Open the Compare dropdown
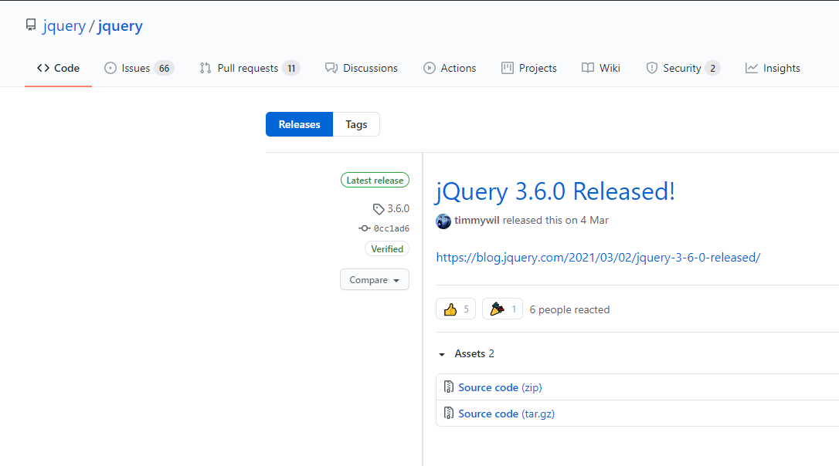The height and width of the screenshot is (466, 839). [x=375, y=279]
